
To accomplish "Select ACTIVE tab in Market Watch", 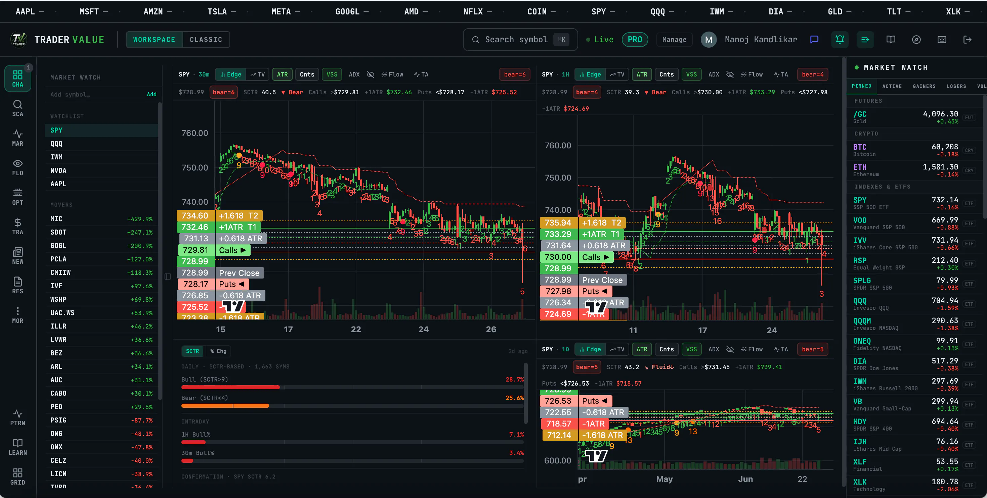I will [x=892, y=86].
